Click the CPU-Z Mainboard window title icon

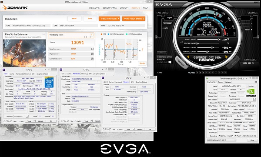(61, 70)
